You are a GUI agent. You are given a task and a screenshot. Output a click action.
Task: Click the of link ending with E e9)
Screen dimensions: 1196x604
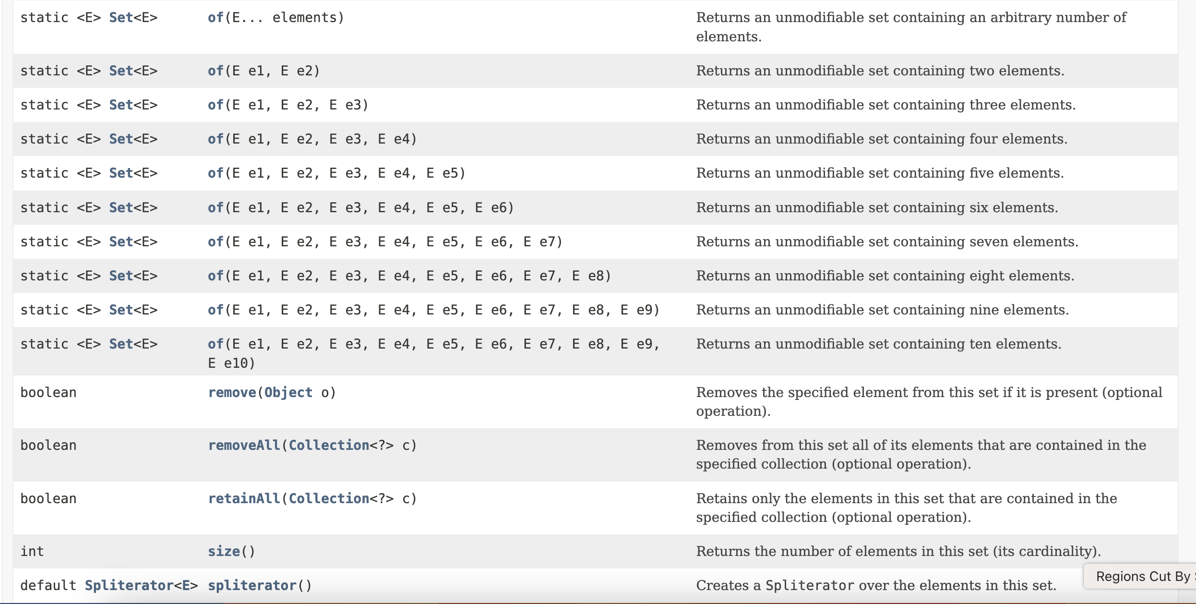coord(215,310)
